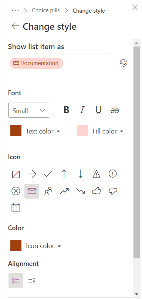The height and width of the screenshot is (299, 142).
Task: Click the vertical scrollbar thumb
Action: (x=136, y=152)
